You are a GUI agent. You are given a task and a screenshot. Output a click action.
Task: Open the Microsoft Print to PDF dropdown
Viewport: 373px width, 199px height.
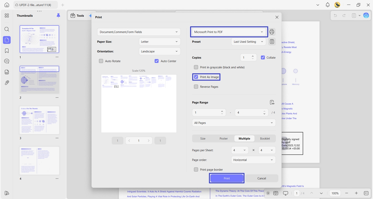pyautogui.click(x=229, y=32)
